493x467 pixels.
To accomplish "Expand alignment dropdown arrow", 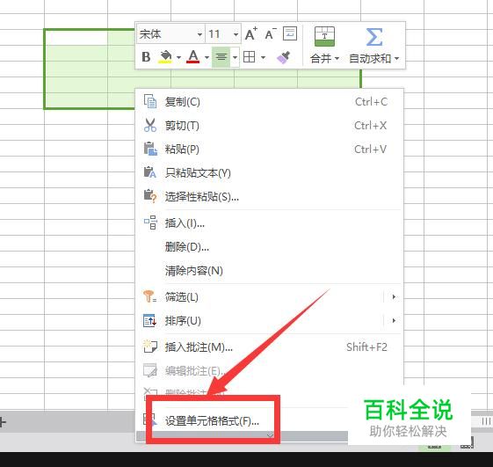I will pyautogui.click(x=235, y=57).
